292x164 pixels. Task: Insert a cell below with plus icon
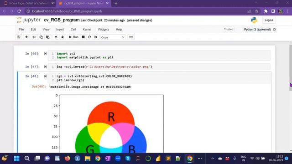tap(26, 37)
